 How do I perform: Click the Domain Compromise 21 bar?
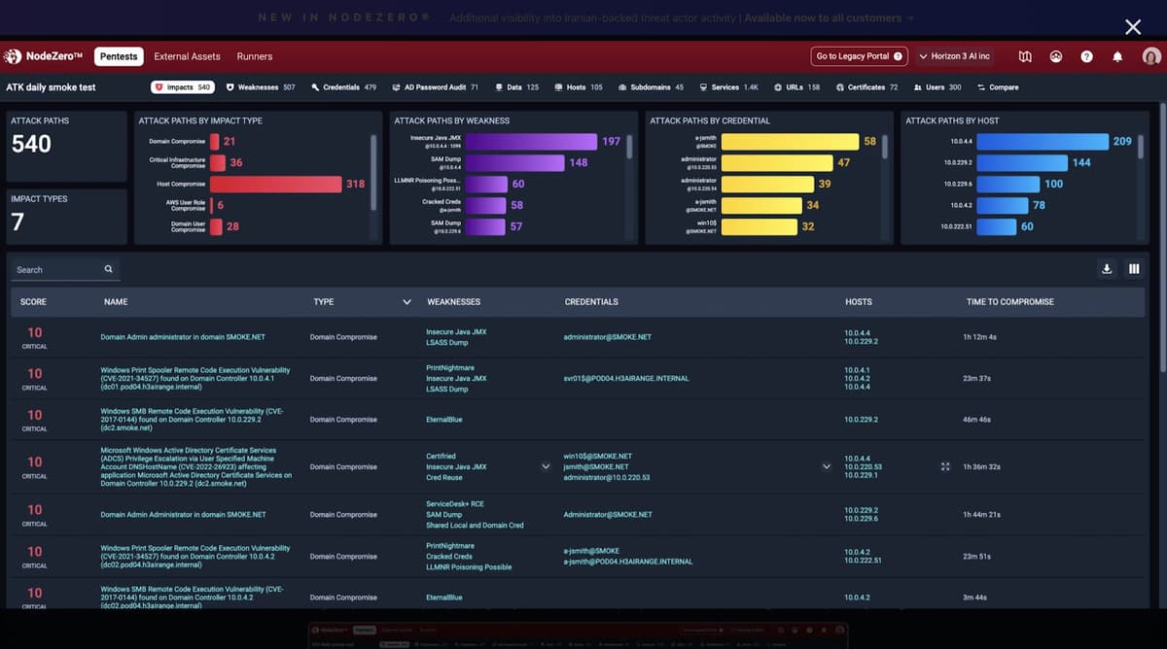click(x=214, y=141)
